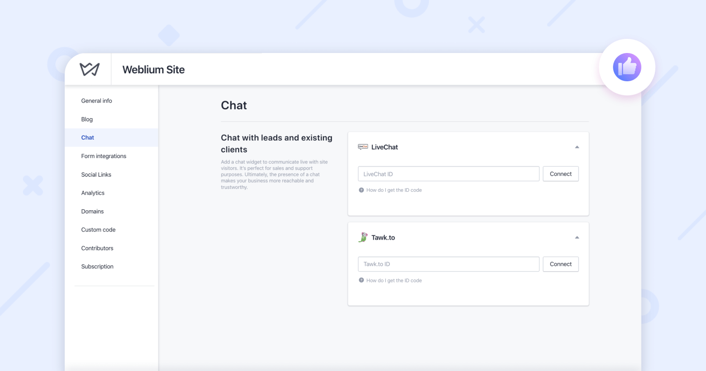Click the purple thumbs-up icon
This screenshot has width=706, height=371.
[627, 67]
